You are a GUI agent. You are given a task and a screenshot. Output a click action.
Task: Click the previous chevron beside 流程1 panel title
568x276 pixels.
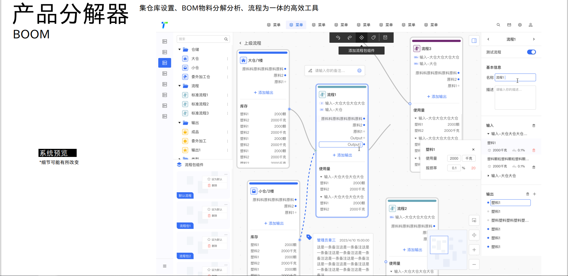tap(488, 39)
